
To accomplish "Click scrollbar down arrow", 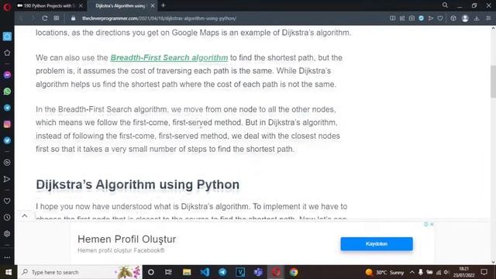I will (x=493, y=262).
